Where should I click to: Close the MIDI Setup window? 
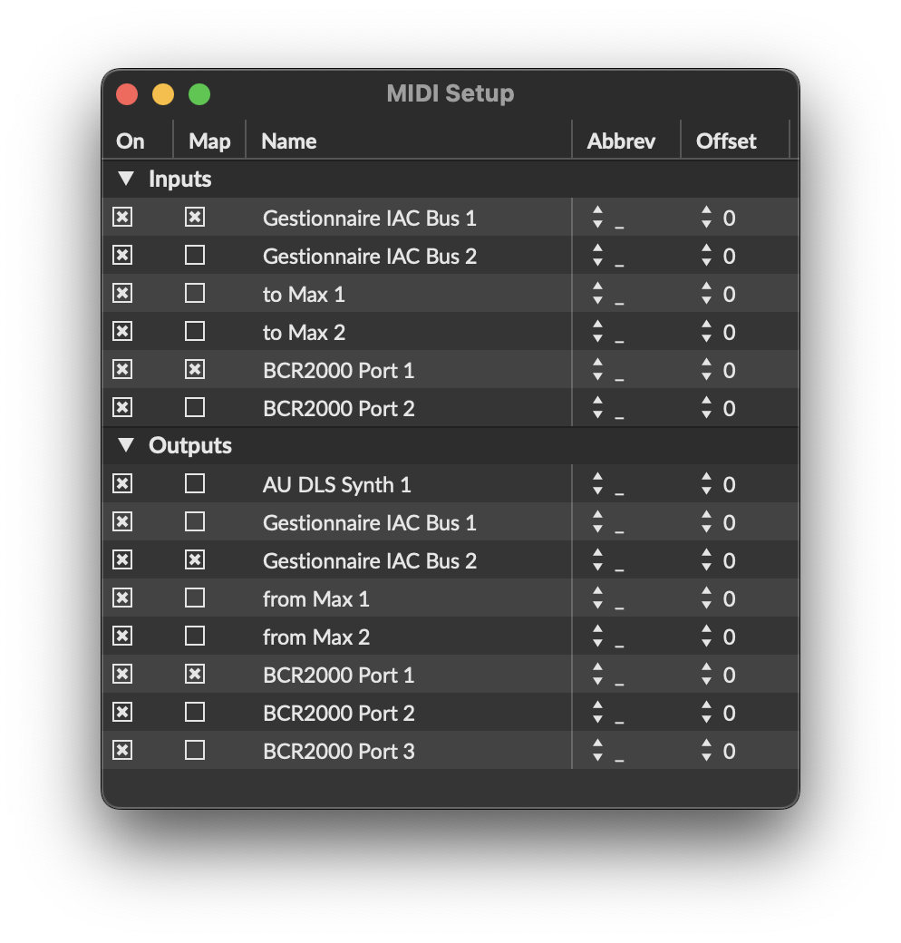pyautogui.click(x=127, y=94)
